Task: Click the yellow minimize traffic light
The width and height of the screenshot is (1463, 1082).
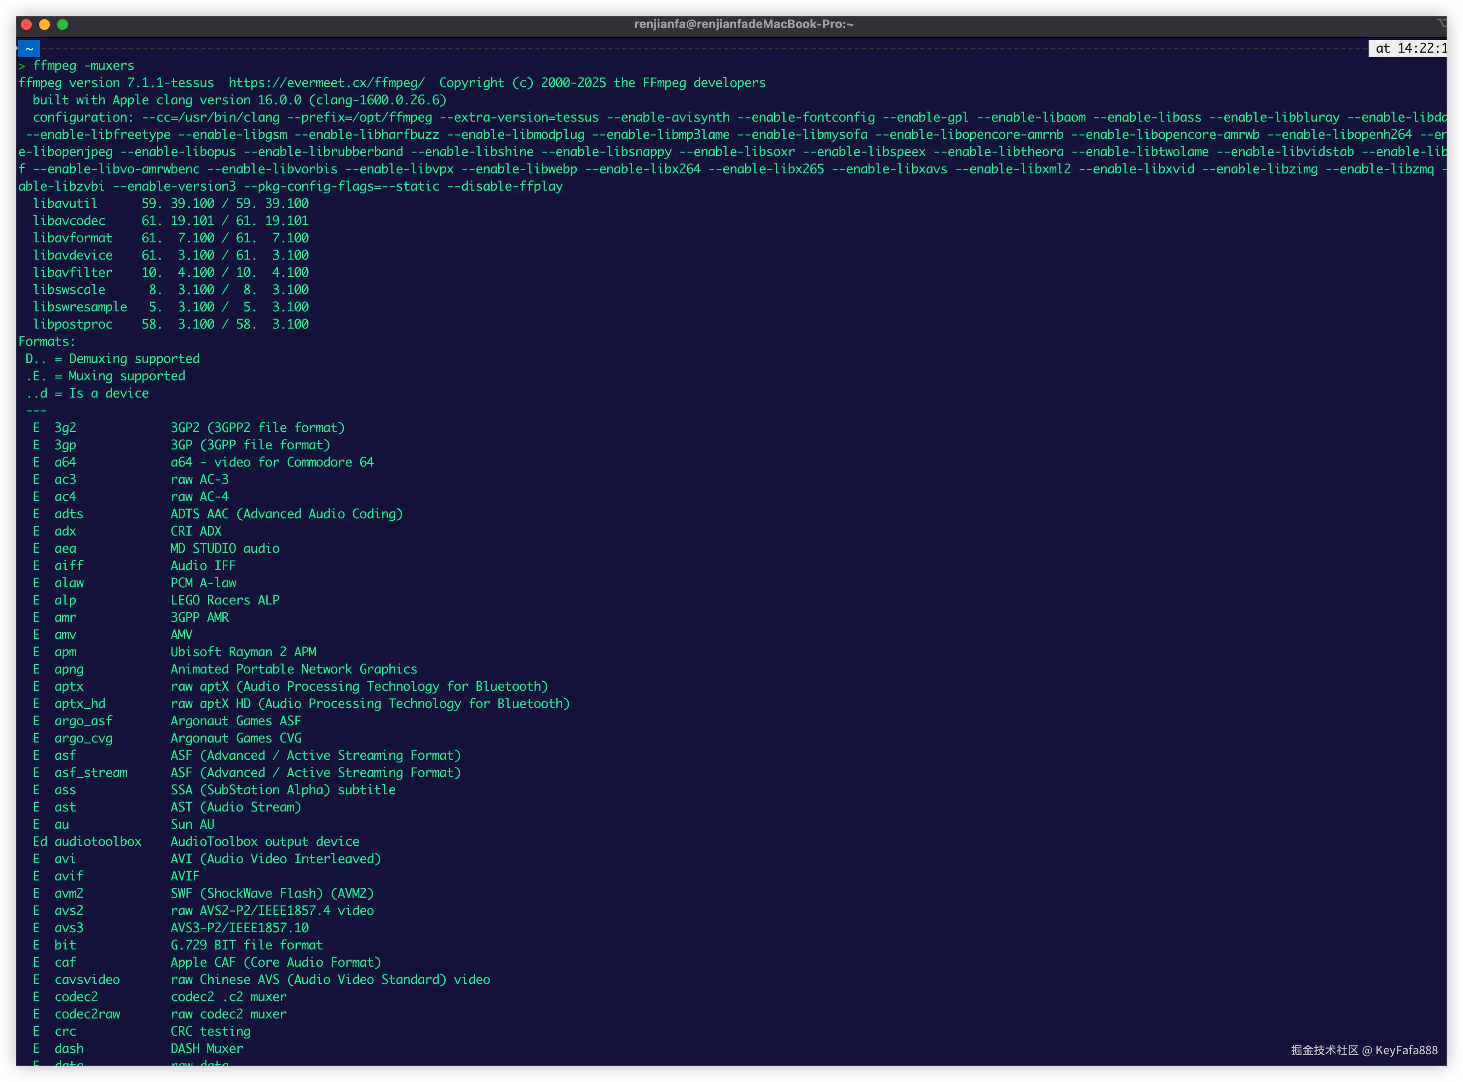Action: coord(44,24)
